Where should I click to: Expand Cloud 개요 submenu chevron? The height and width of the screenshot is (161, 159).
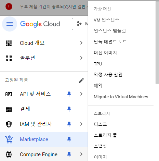[x=81, y=43]
